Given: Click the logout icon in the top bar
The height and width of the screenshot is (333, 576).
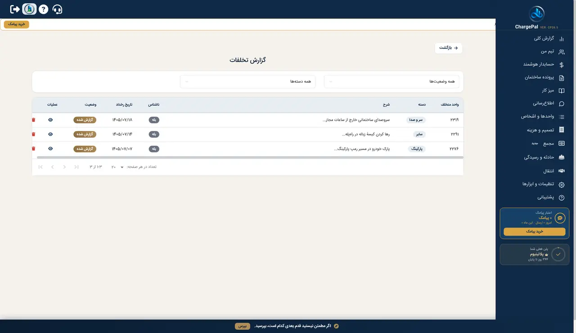Looking at the screenshot, I should (x=15, y=9).
